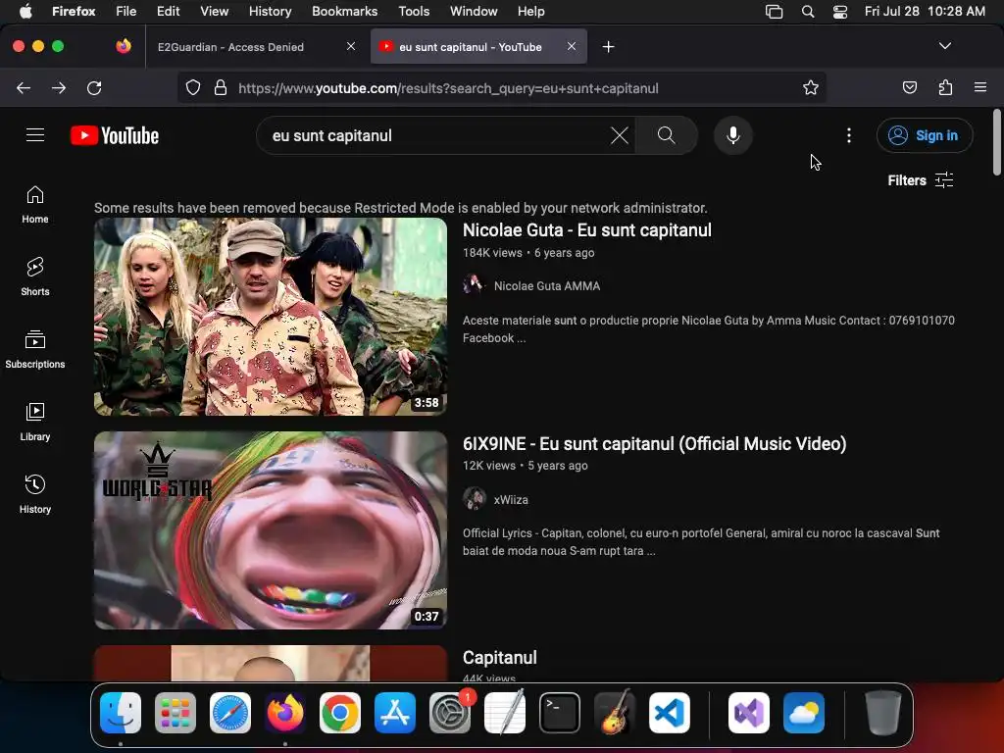Open the History menu in menu bar
The width and height of the screenshot is (1004, 753).
tap(270, 12)
